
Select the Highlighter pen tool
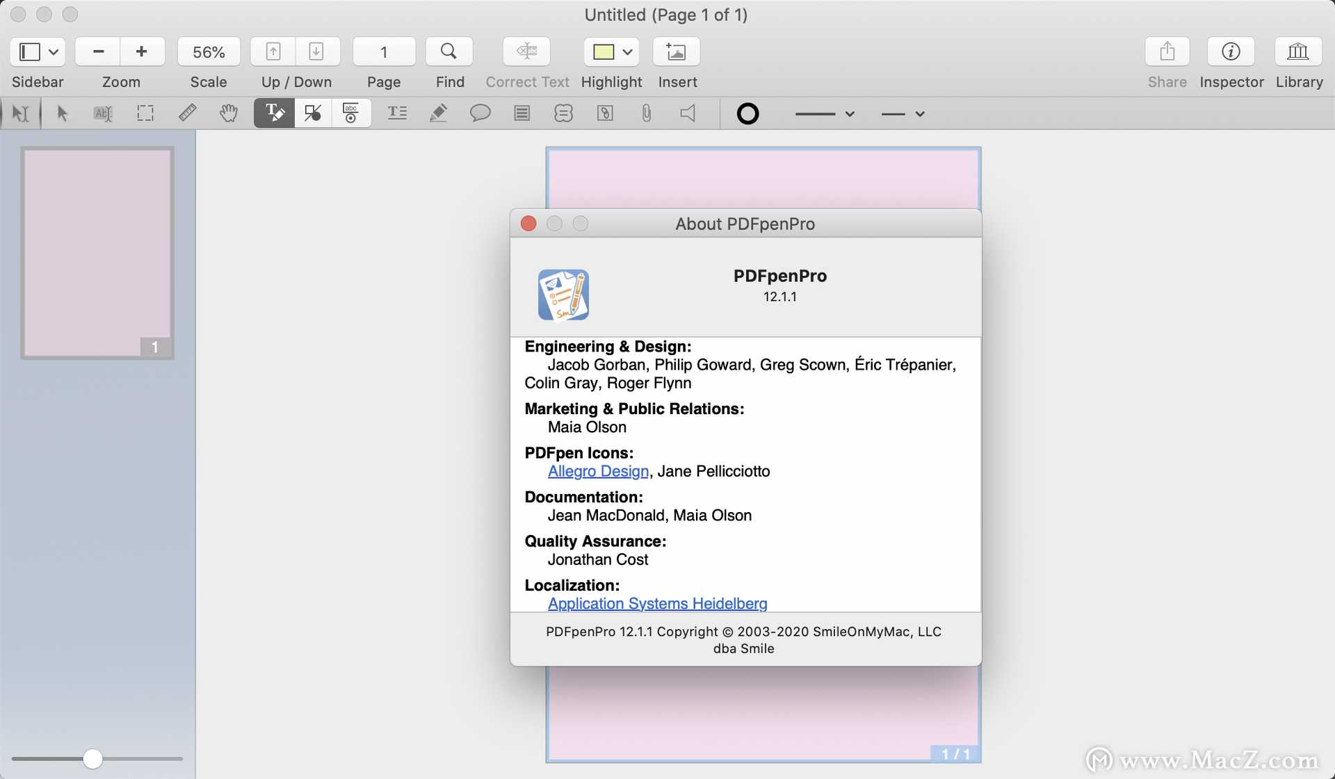pos(438,113)
